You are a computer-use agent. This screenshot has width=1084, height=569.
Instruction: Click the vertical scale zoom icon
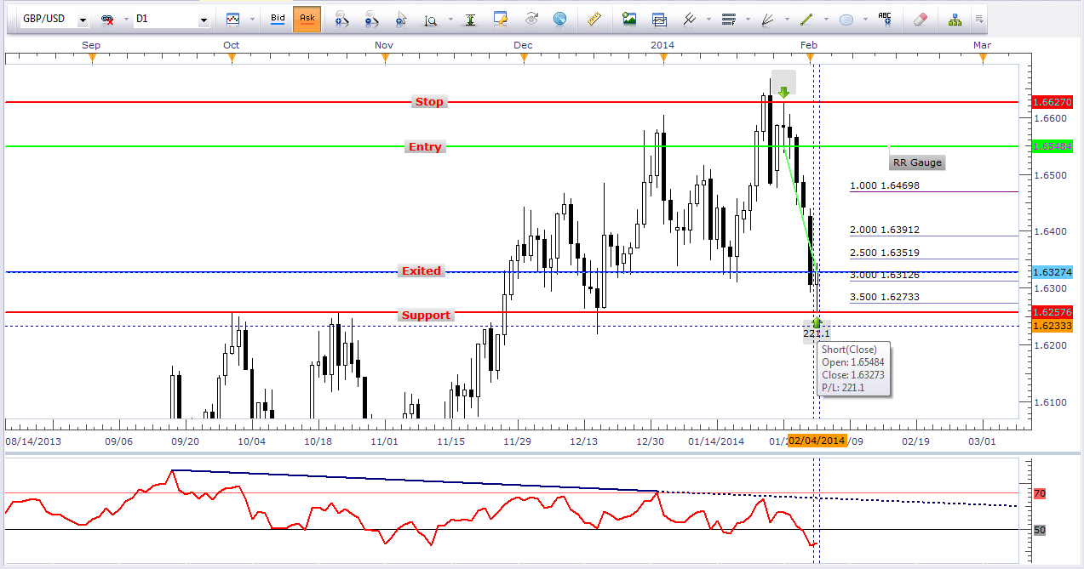pyautogui.click(x=432, y=19)
